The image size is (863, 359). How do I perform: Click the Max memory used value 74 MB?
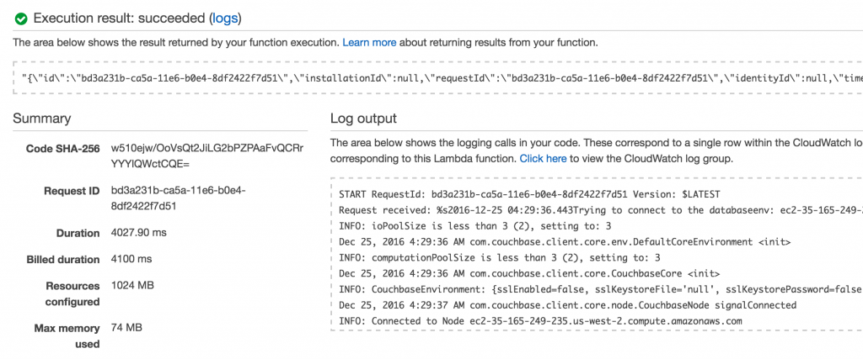(126, 328)
